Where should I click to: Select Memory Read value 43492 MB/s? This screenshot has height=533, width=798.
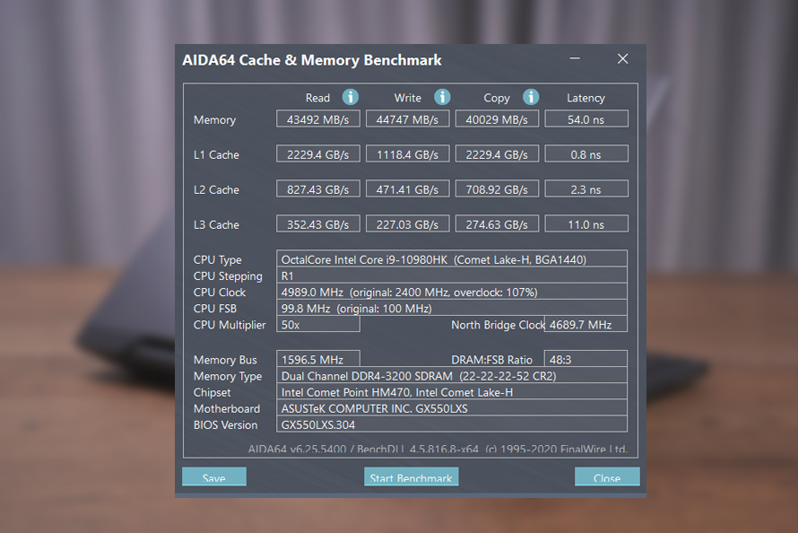coord(318,119)
